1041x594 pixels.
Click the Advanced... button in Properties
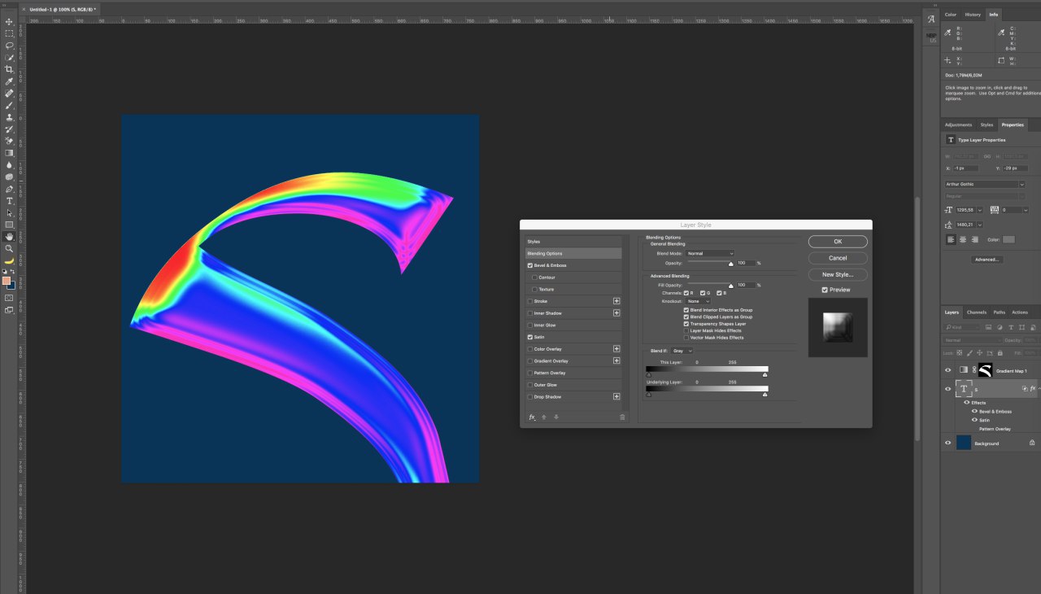[987, 260]
